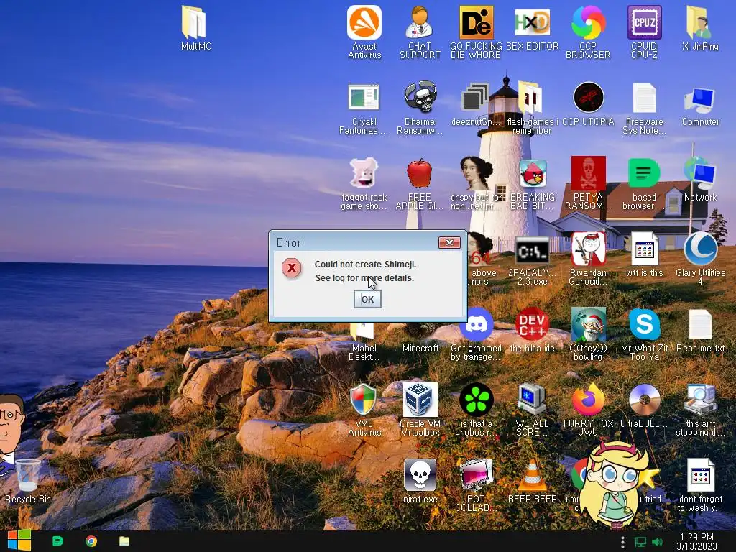Select the Dharma Ransomware skull icon
Viewport: 736px width, 552px height.
[x=420, y=109]
